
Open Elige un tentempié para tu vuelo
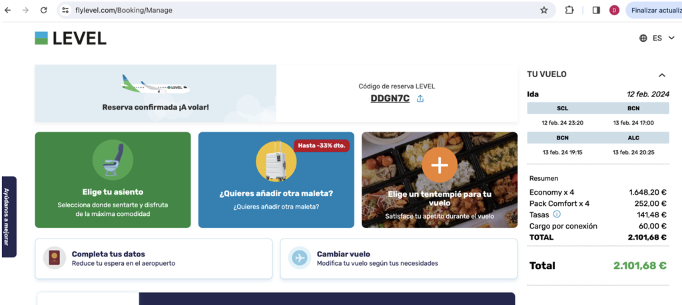(440, 179)
